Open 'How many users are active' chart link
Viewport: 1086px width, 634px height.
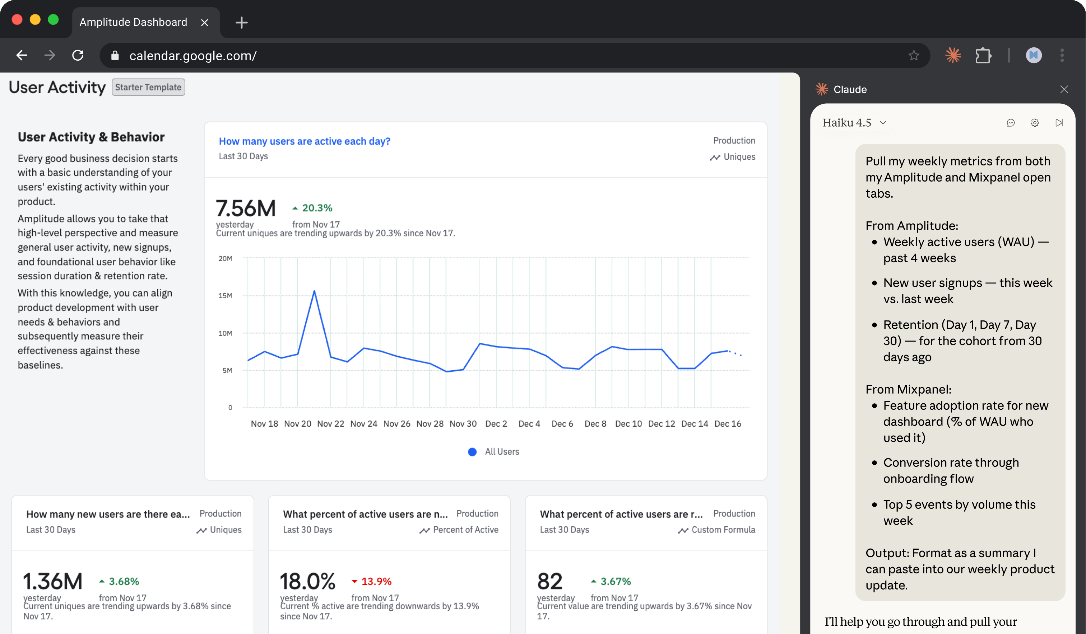(304, 141)
